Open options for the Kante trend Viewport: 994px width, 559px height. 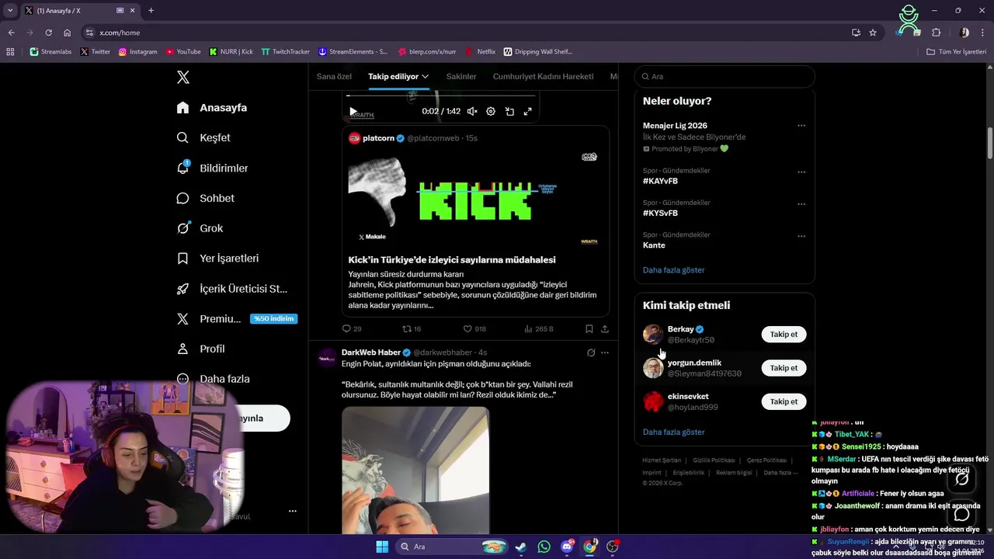click(x=801, y=236)
